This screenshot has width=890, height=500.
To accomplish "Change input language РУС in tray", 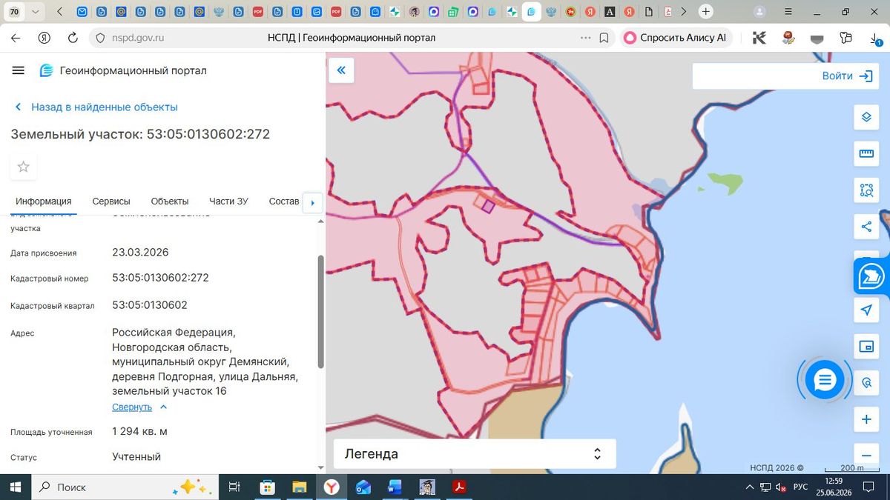I will pyautogui.click(x=800, y=487).
